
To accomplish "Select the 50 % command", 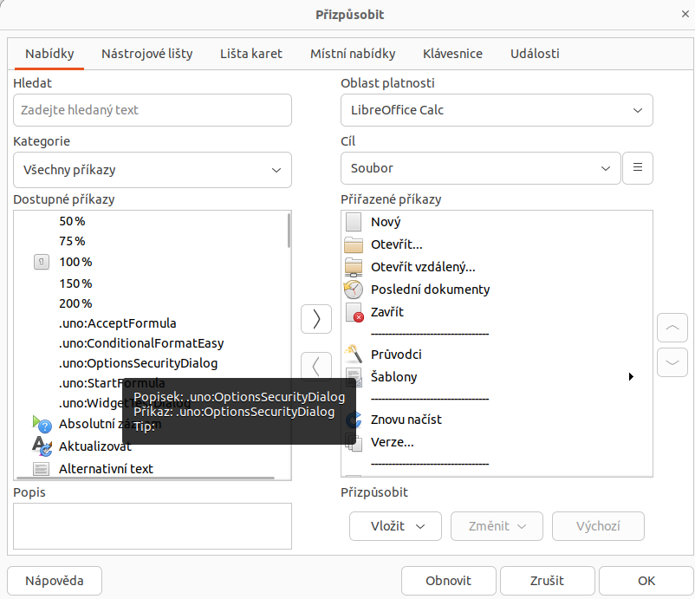I will (x=72, y=221).
